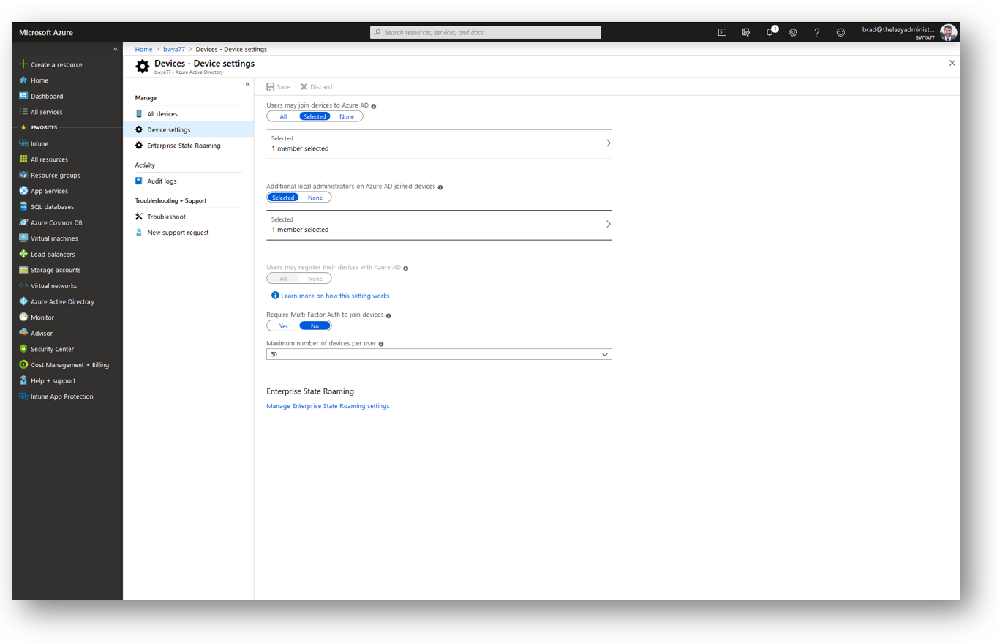Click the App Services globe icon
Image resolution: width=997 pixels, height=643 pixels.
point(23,191)
